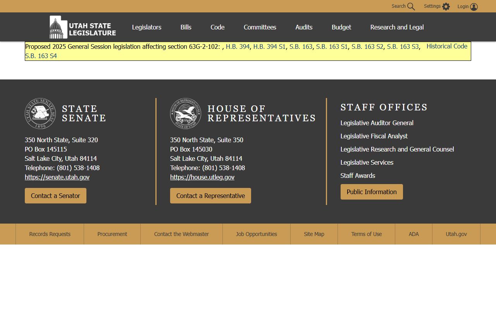Open Contact the Webmaster footer link
496x310 pixels.
(181, 234)
